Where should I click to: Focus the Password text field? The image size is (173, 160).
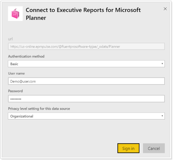pyautogui.click(x=86, y=99)
